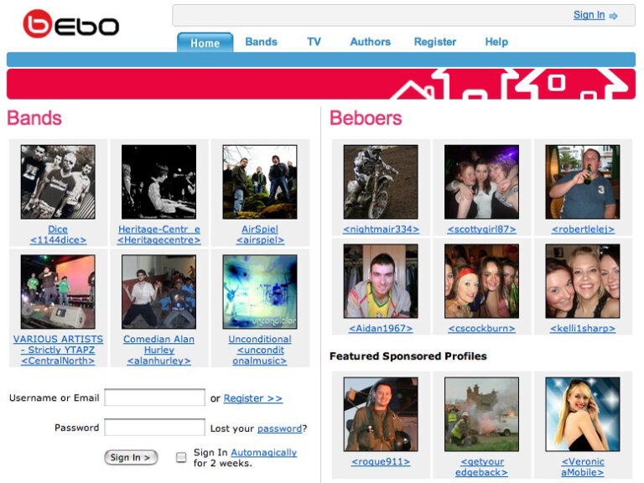Open the Sign In link at top
The height and width of the screenshot is (483, 644).
[589, 15]
